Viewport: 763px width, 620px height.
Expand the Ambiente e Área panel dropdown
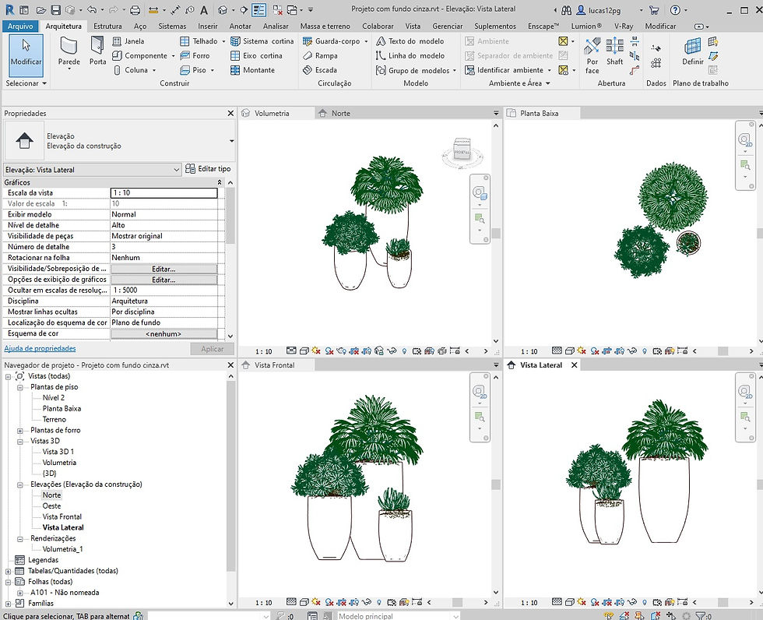point(519,83)
